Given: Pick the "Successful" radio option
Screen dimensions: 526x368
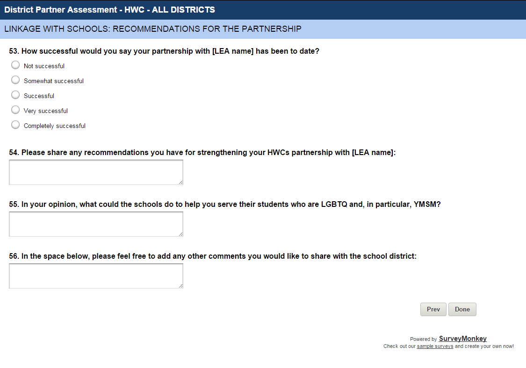Looking at the screenshot, I should point(15,95).
